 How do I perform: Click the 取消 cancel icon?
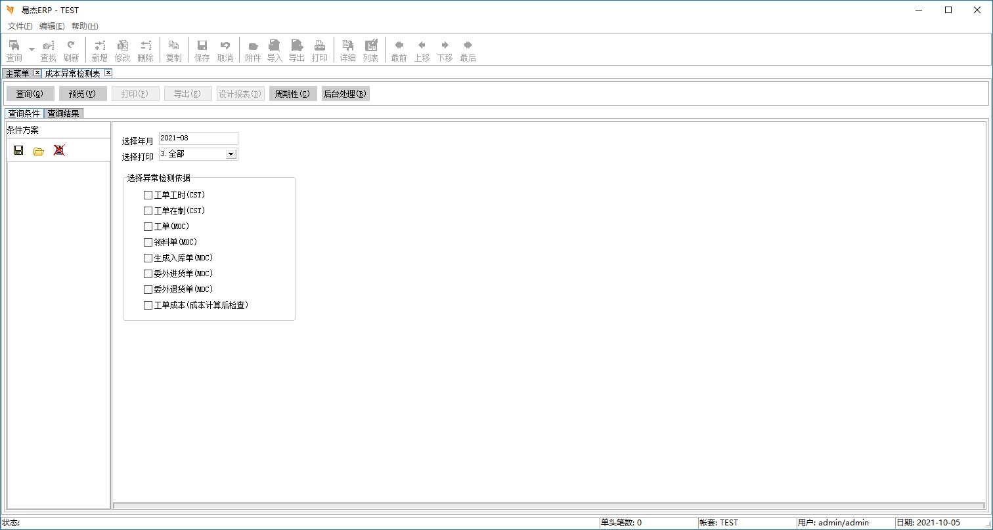click(225, 51)
